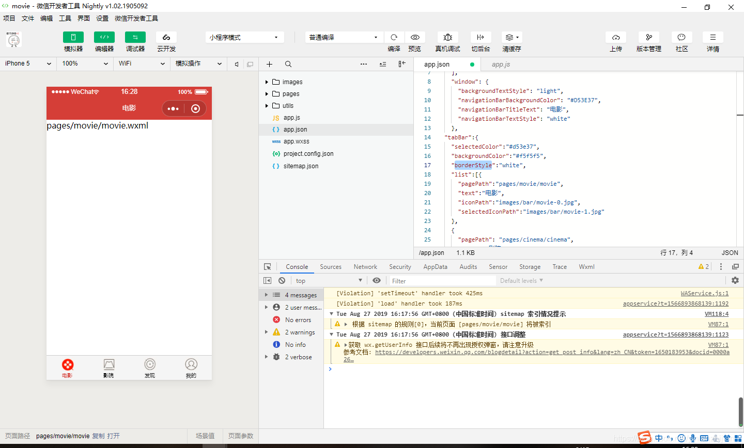Open the simulate operations dropdown
This screenshot has width=744, height=448.
pyautogui.click(x=199, y=63)
